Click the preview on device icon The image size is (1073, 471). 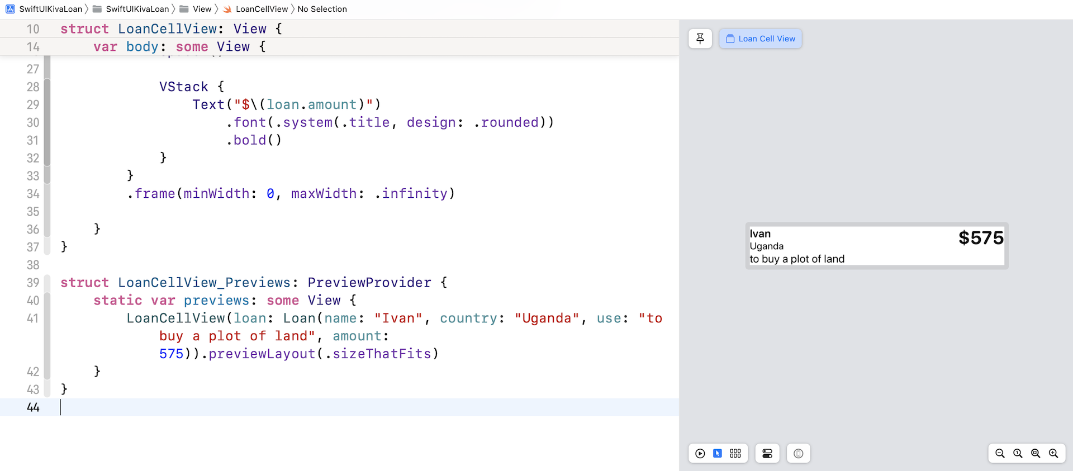pos(798,454)
